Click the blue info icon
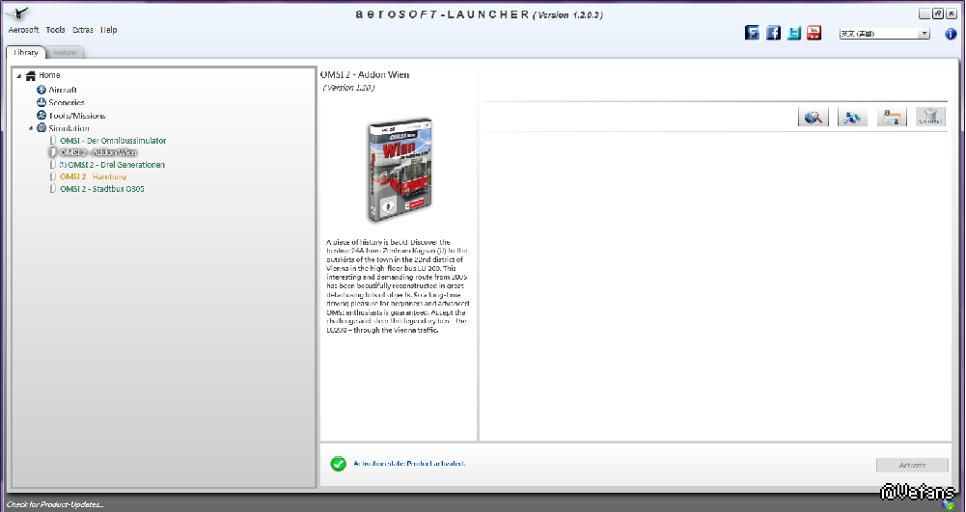Image resolution: width=966 pixels, height=512 pixels. (951, 34)
